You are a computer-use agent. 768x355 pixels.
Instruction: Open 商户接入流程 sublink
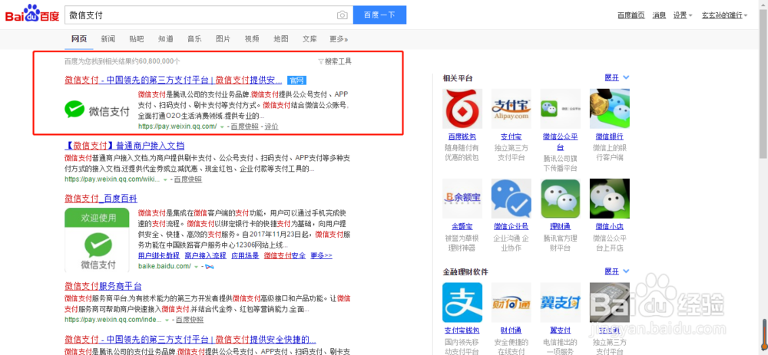tap(205, 256)
